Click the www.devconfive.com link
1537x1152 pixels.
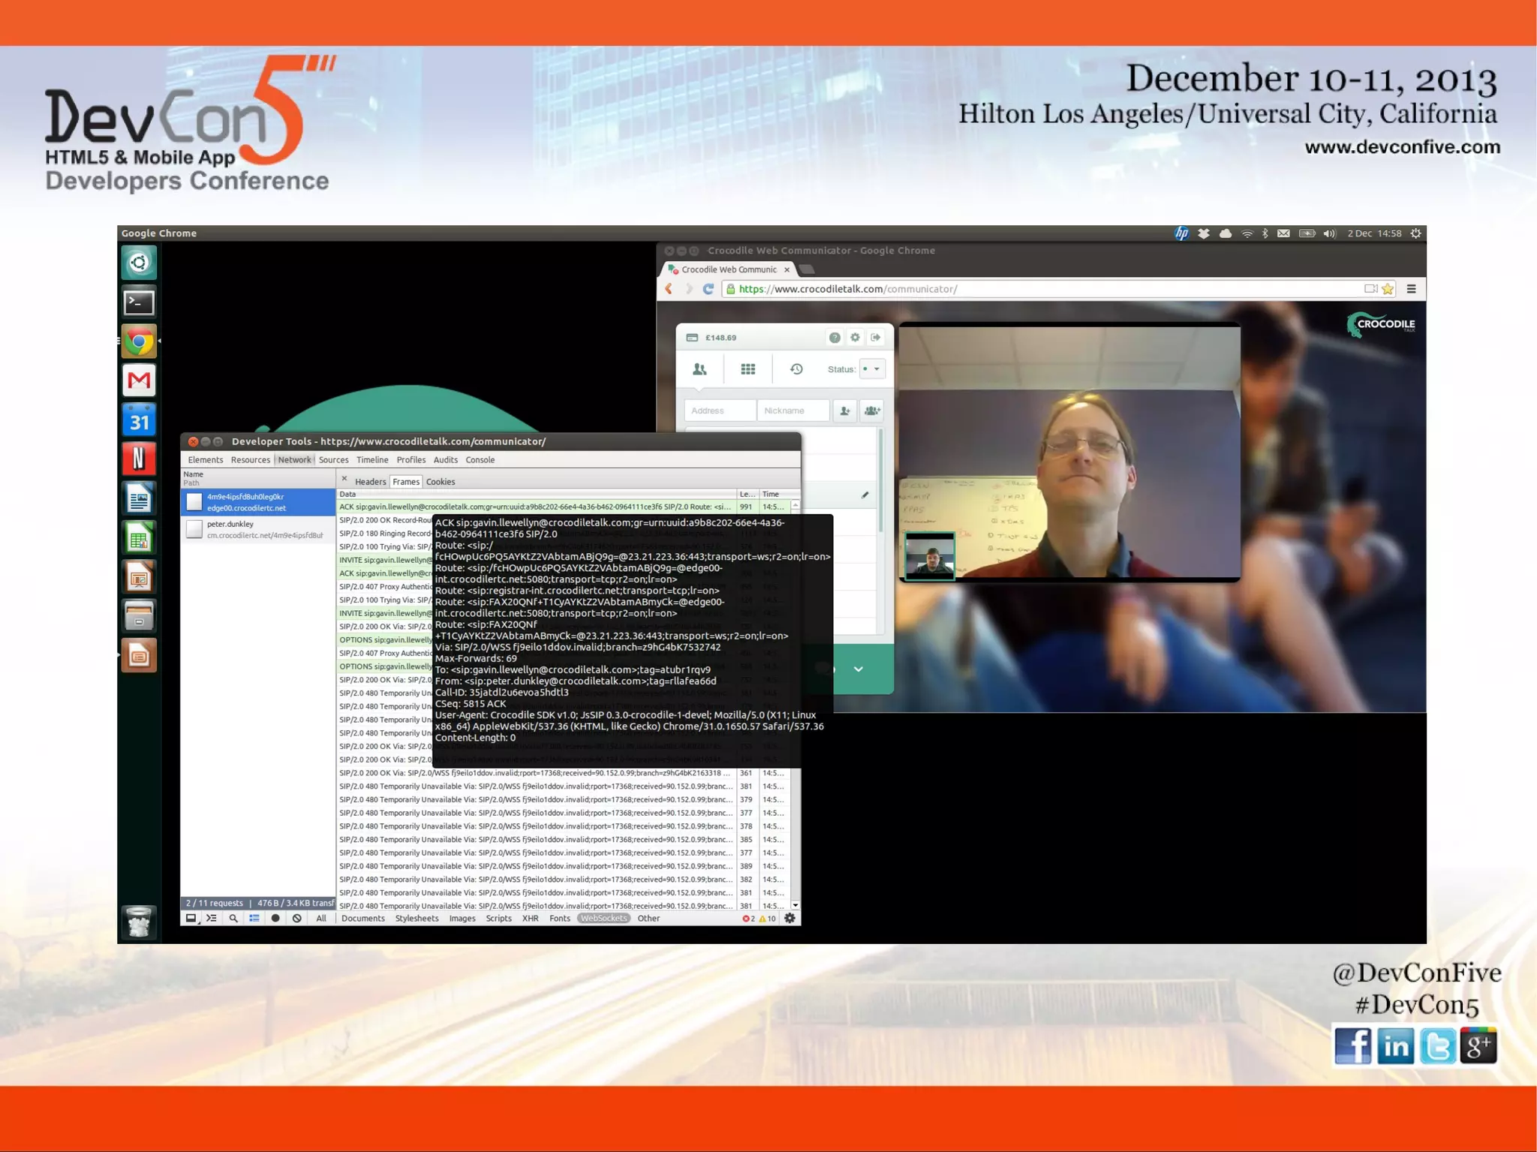click(x=1402, y=147)
